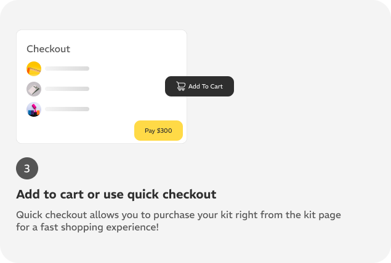Click the shopping cart icon
The width and height of the screenshot is (391, 263).
click(x=181, y=86)
